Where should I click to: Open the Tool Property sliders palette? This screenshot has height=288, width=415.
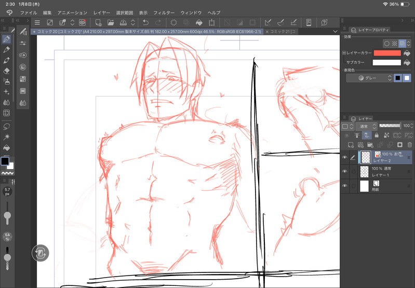coord(23,43)
